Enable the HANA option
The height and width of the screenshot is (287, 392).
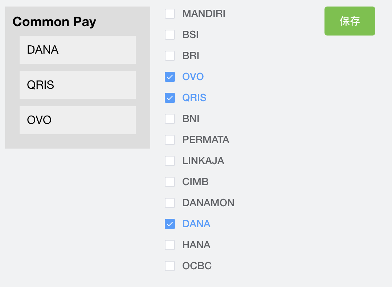[170, 245]
